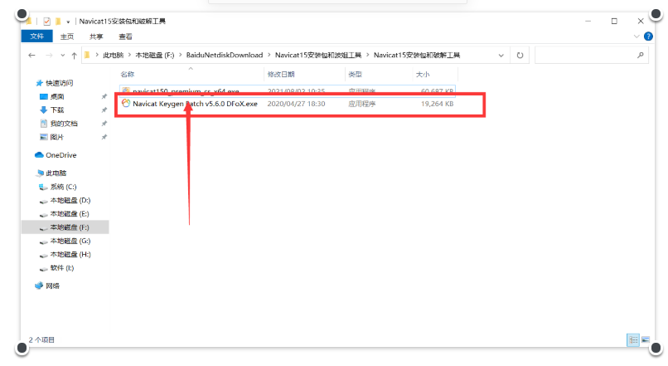This screenshot has width=668, height=366.
Task: Open 桌面 in the navigation pane
Action: 57,96
